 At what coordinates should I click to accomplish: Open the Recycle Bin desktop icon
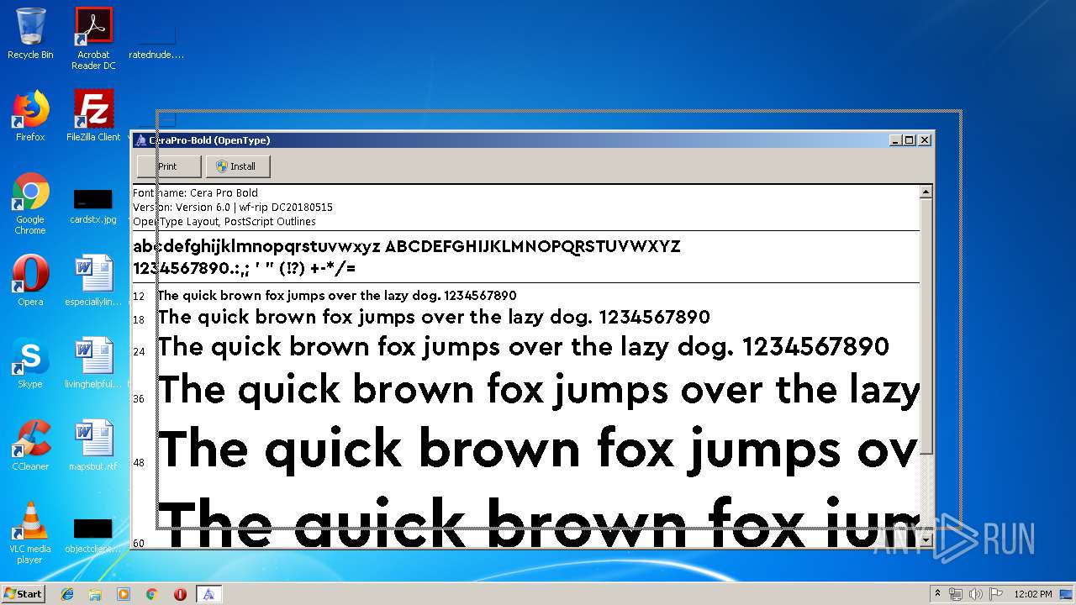pyautogui.click(x=30, y=34)
